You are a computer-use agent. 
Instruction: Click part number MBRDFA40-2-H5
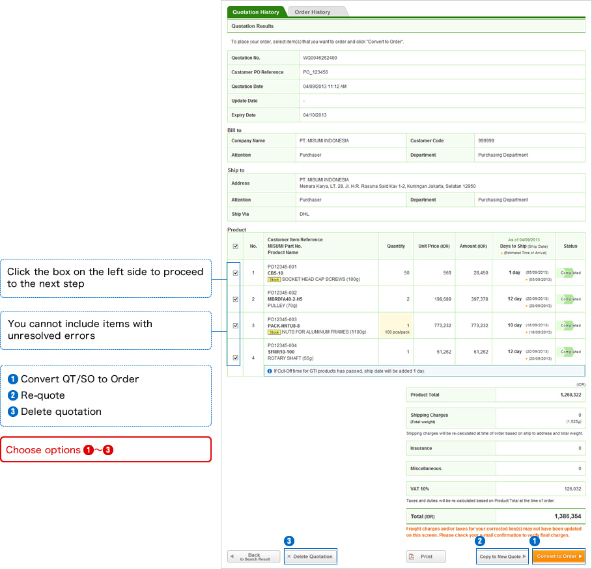285,299
